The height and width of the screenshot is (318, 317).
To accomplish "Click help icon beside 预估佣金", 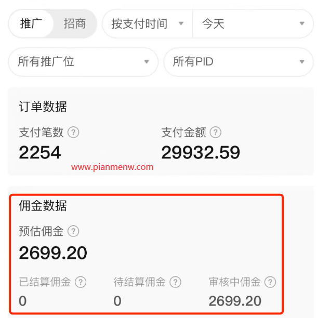I will click(73, 231).
